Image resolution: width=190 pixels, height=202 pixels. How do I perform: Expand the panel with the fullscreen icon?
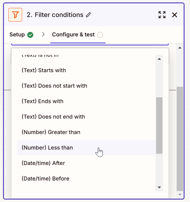(x=162, y=15)
